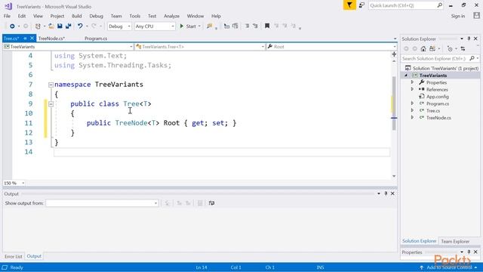
Task: Open the Analyze menu
Action: (171, 16)
